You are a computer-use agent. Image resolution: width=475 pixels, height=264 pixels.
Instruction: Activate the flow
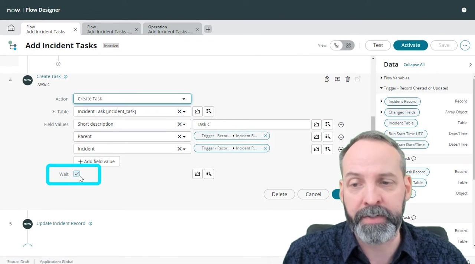pos(410,45)
